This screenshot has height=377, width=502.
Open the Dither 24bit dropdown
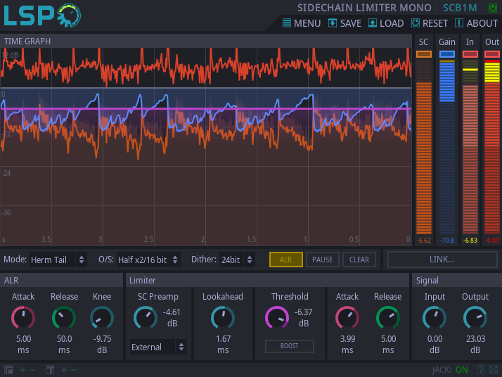pos(231,260)
